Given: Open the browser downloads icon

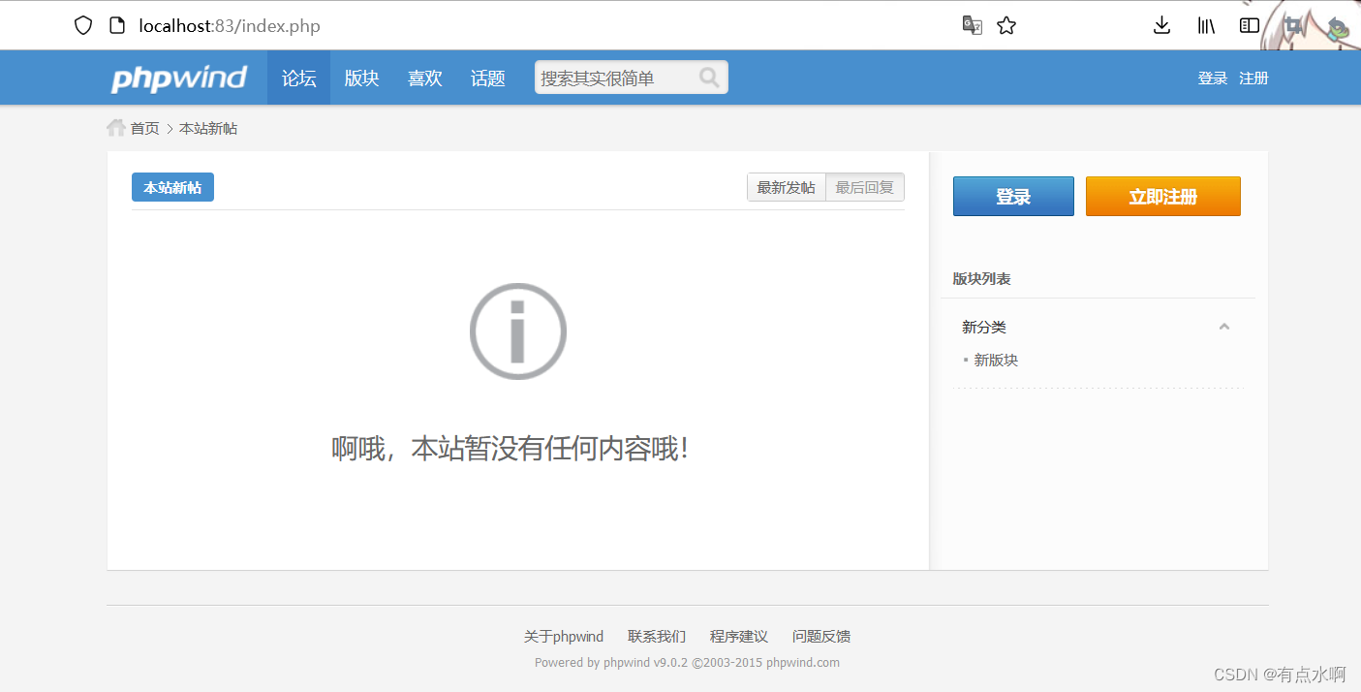Looking at the screenshot, I should [1160, 25].
